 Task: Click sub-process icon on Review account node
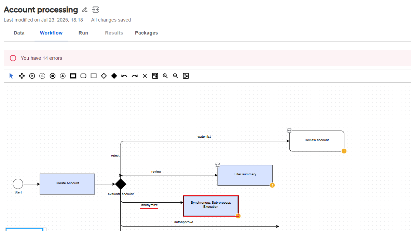(289, 131)
